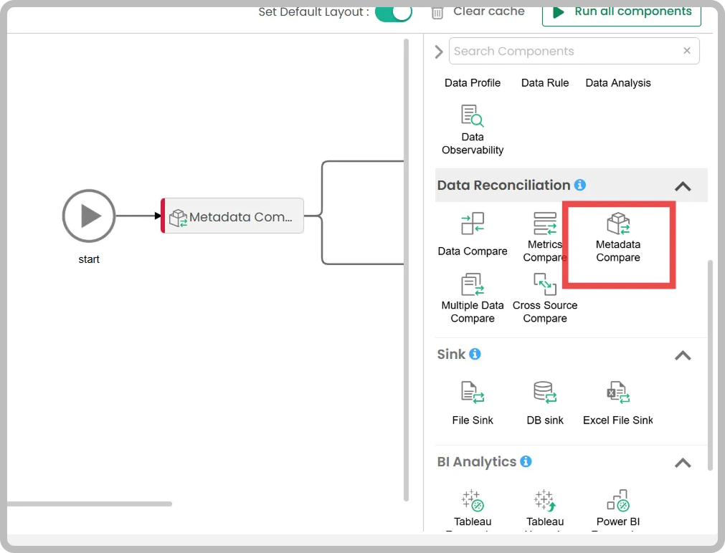The height and width of the screenshot is (553, 725).
Task: Click the Clear cache label
Action: [489, 11]
